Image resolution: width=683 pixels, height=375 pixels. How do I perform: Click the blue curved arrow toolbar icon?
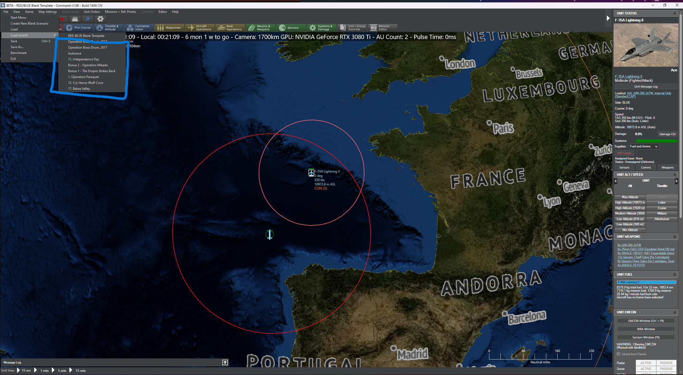pyautogui.click(x=88, y=19)
